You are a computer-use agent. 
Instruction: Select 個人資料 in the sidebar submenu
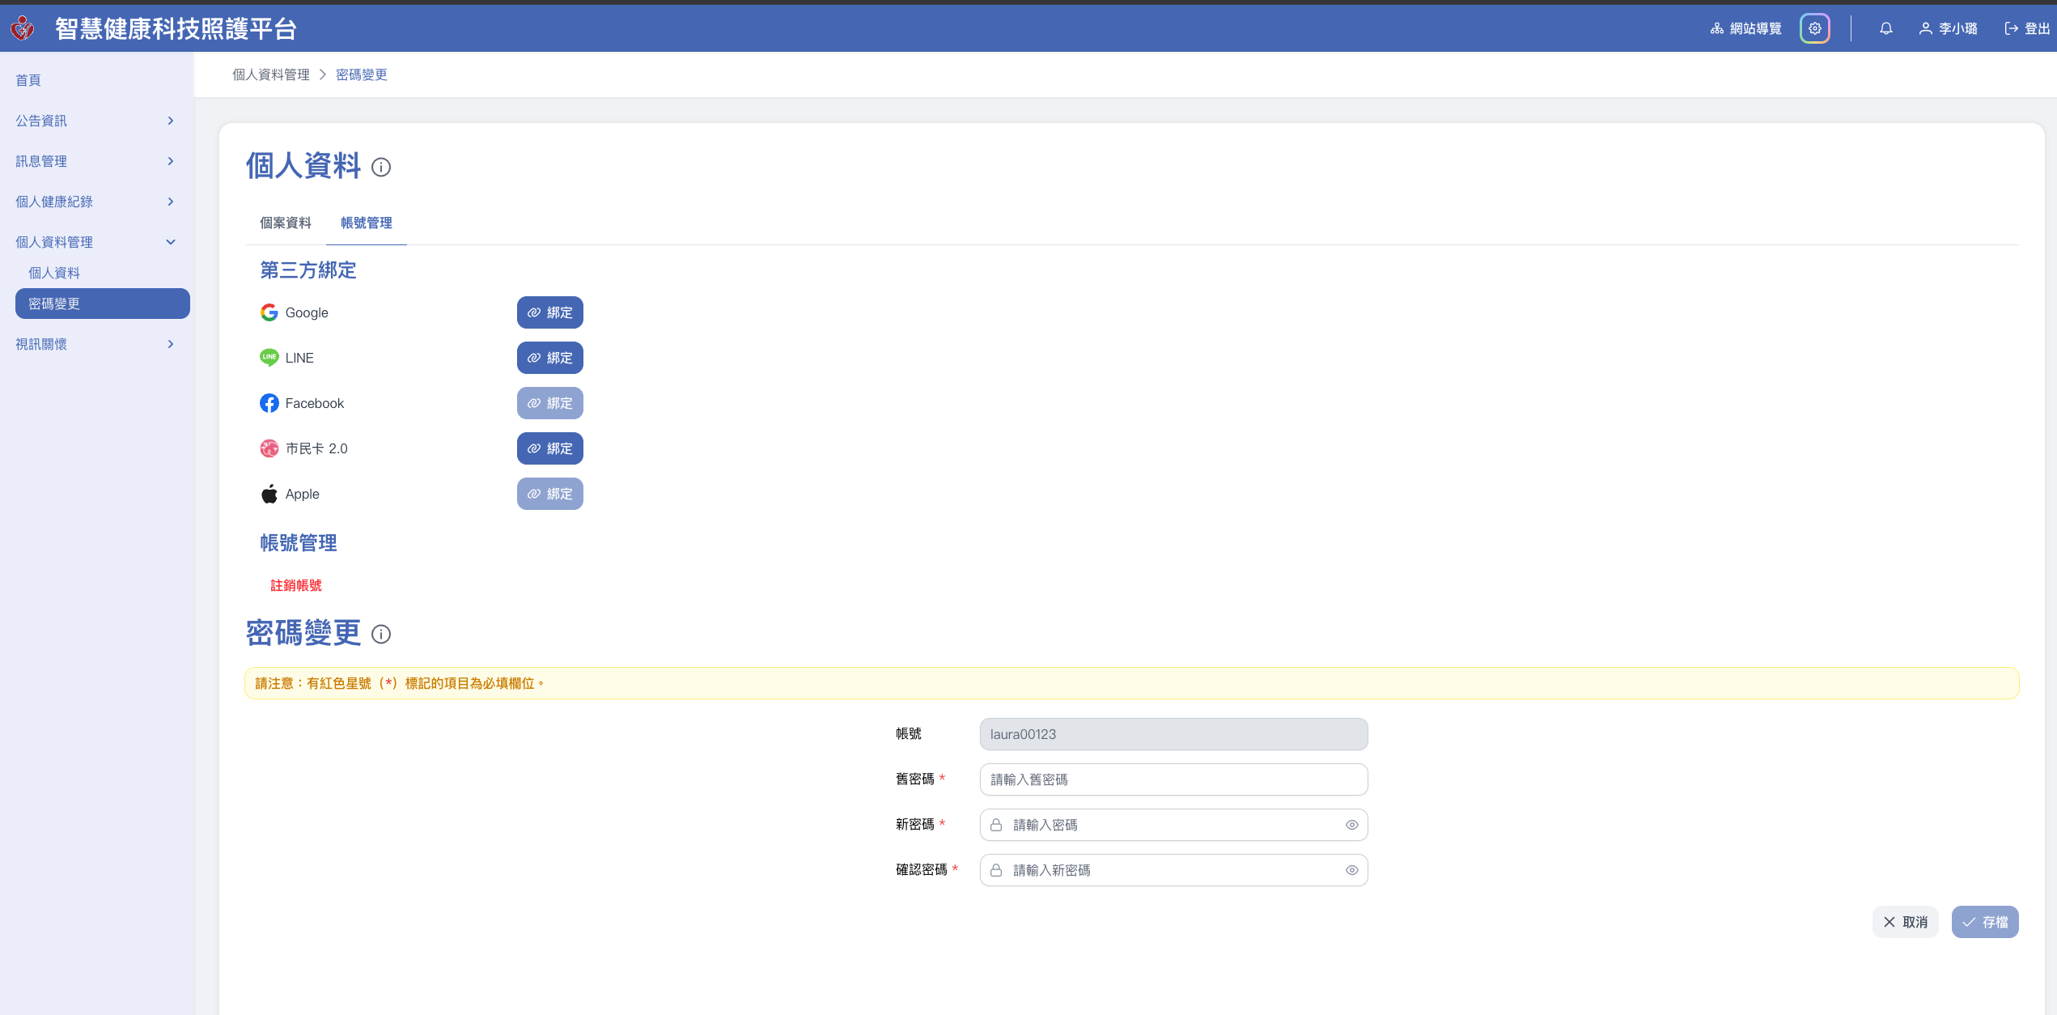tap(54, 273)
